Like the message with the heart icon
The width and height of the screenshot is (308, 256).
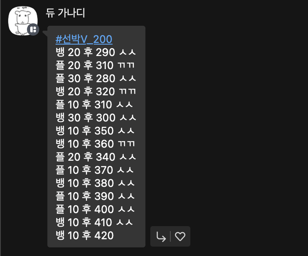180,236
